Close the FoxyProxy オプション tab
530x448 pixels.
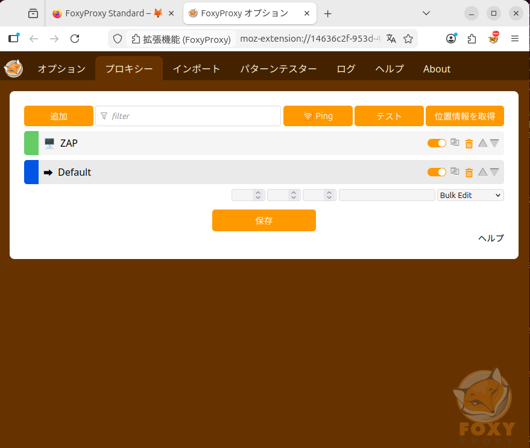click(307, 13)
